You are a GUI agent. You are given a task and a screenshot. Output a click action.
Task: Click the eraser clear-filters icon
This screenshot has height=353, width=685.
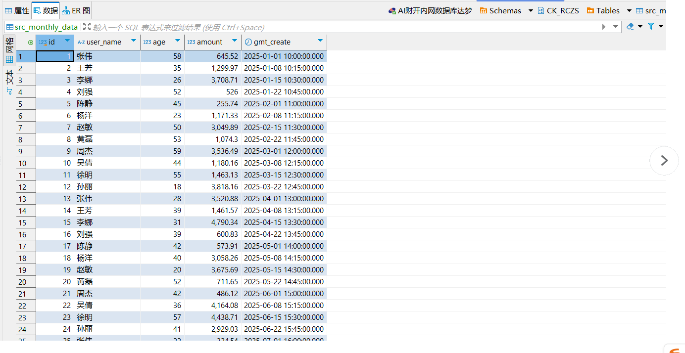(630, 26)
